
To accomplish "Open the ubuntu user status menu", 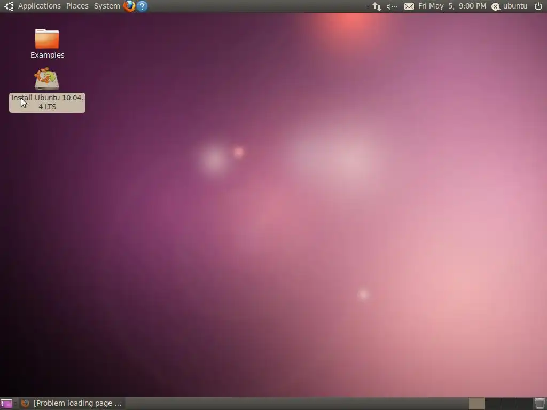I will (x=509, y=6).
